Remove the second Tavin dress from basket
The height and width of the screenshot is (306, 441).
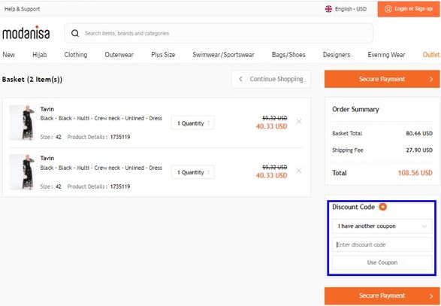tap(299, 171)
